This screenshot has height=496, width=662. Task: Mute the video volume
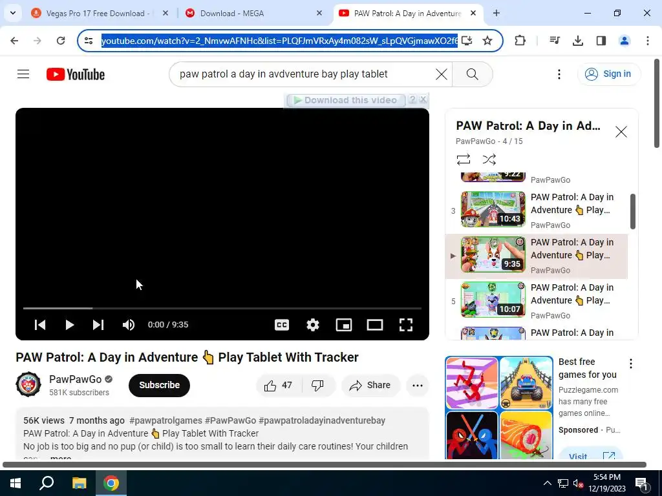[x=129, y=325]
